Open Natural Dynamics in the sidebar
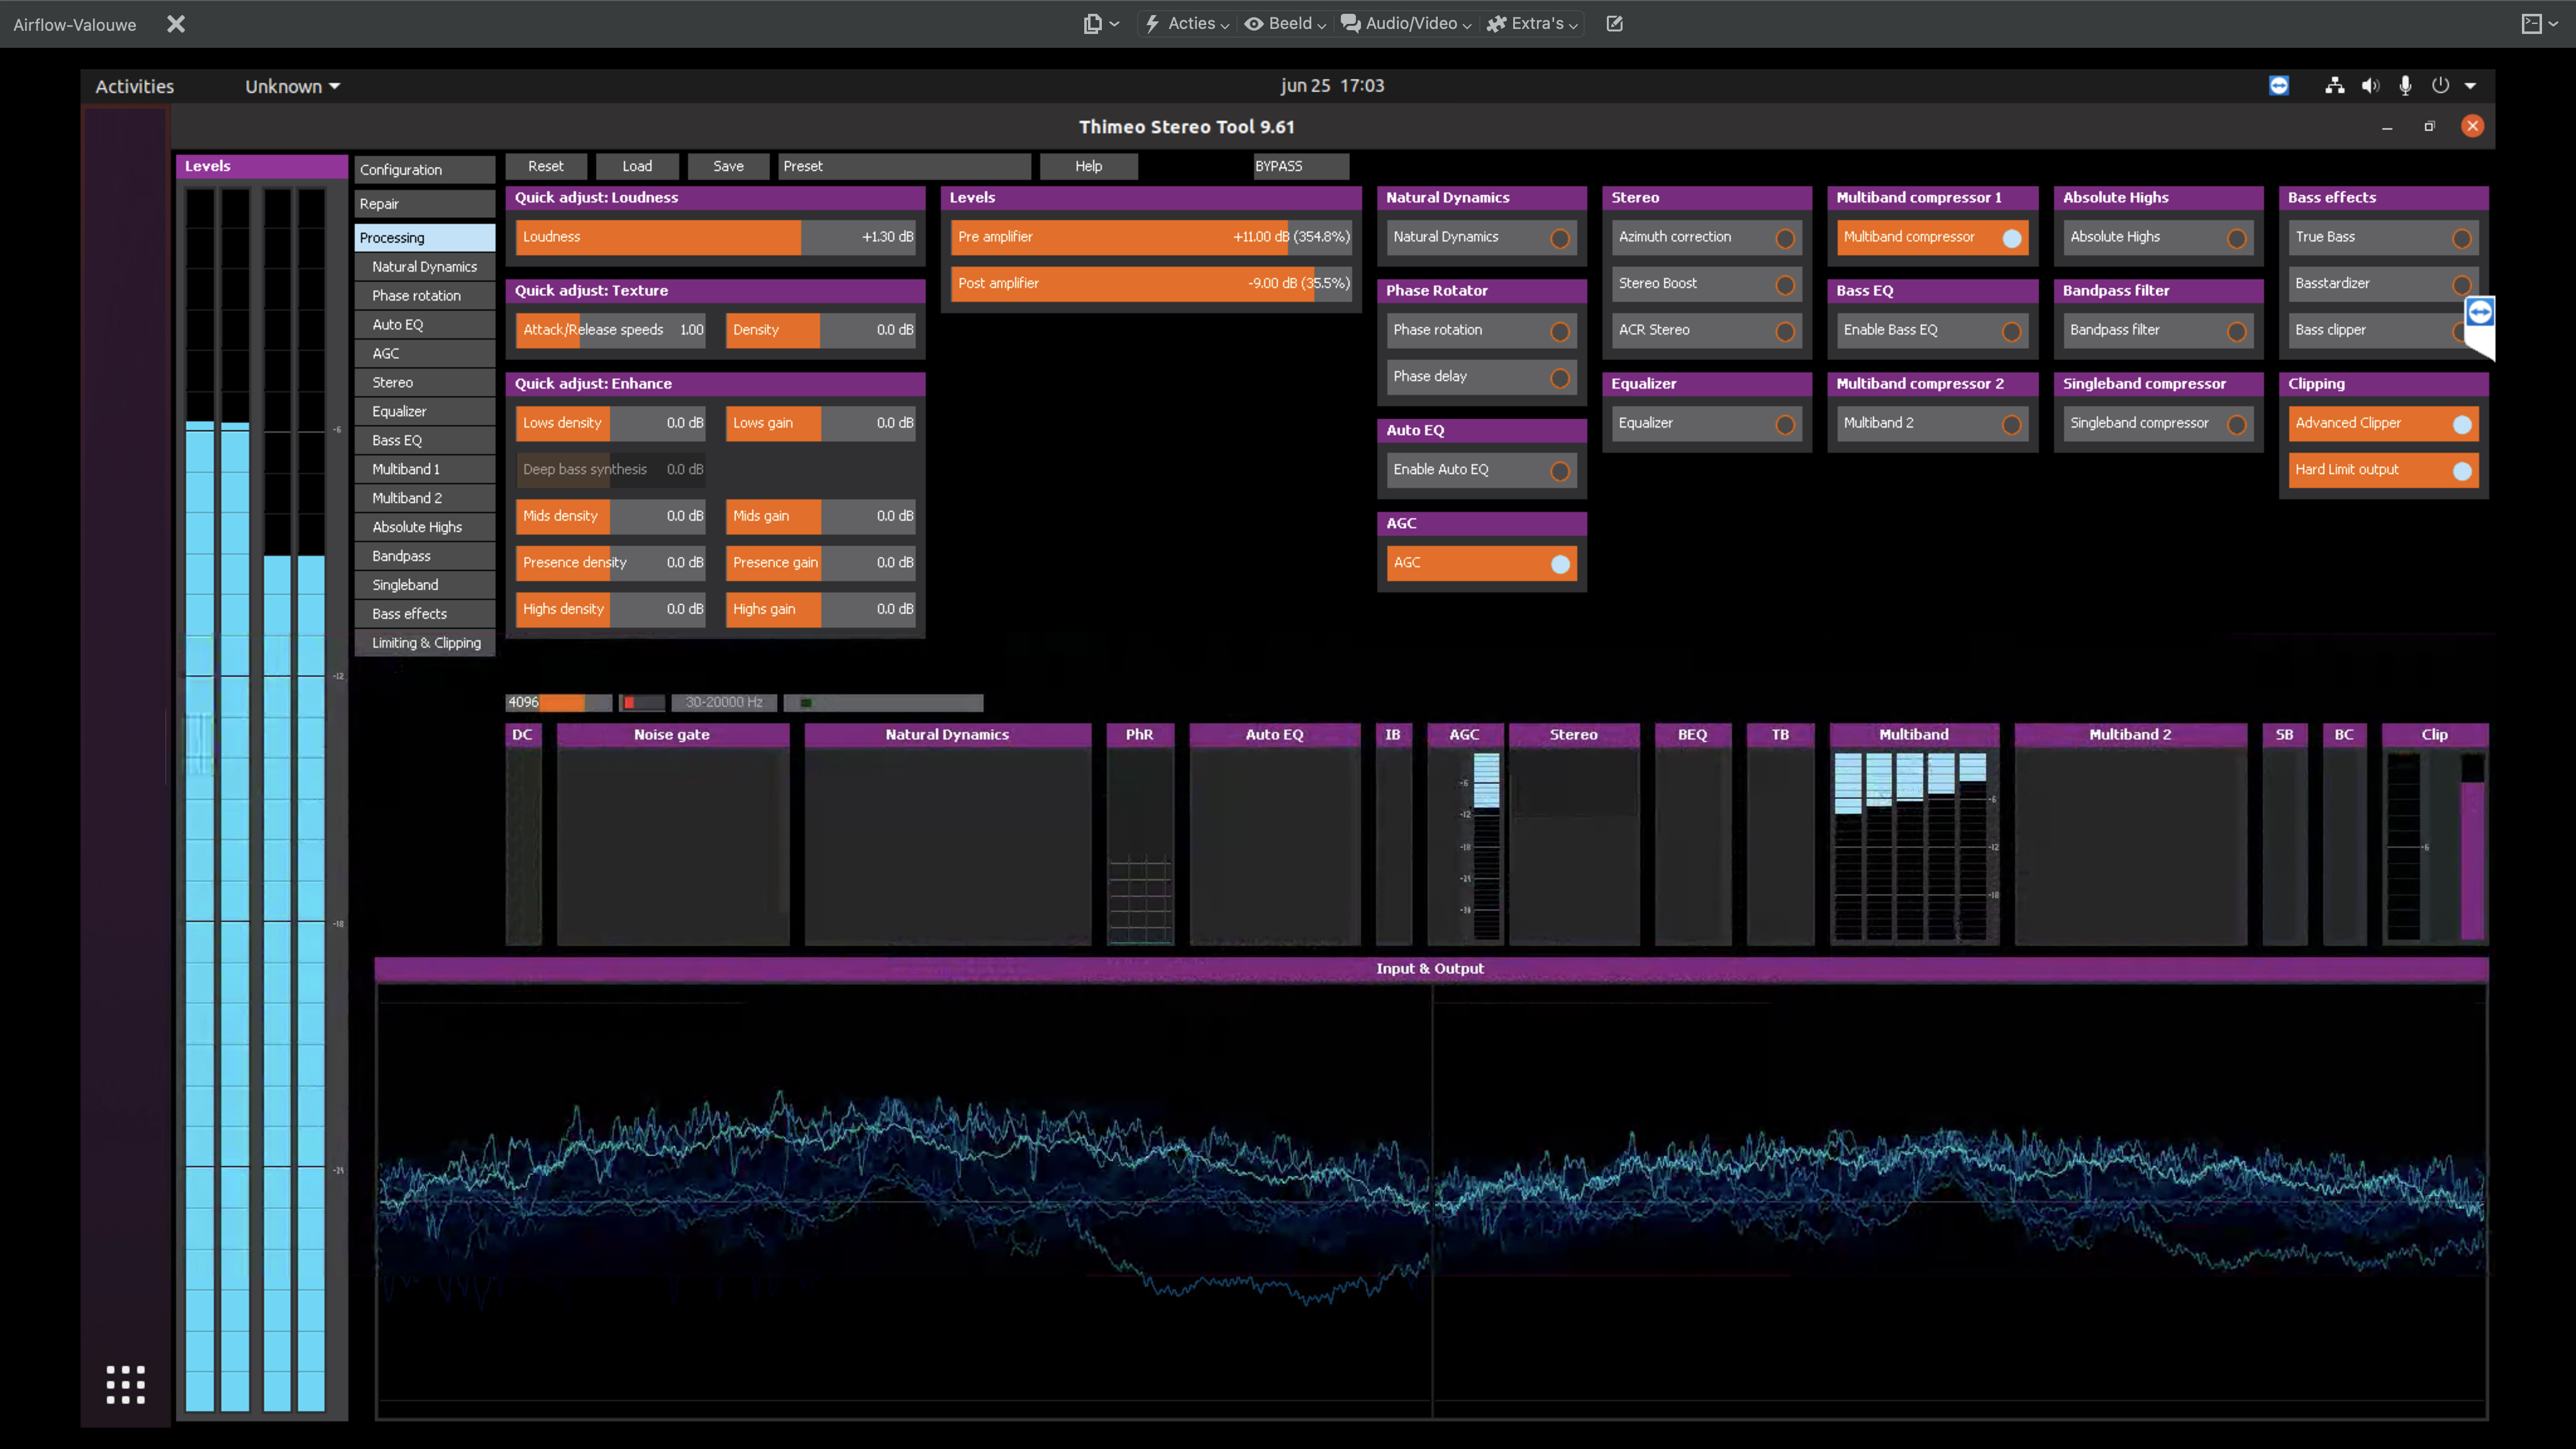 click(x=425, y=267)
